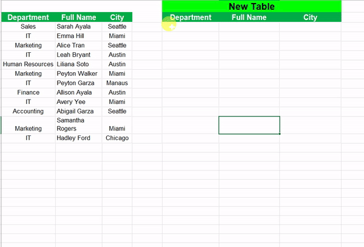This screenshot has width=364, height=247.
Task: Select IT cell in Hadley Ford's row
Action: pyautogui.click(x=29, y=138)
